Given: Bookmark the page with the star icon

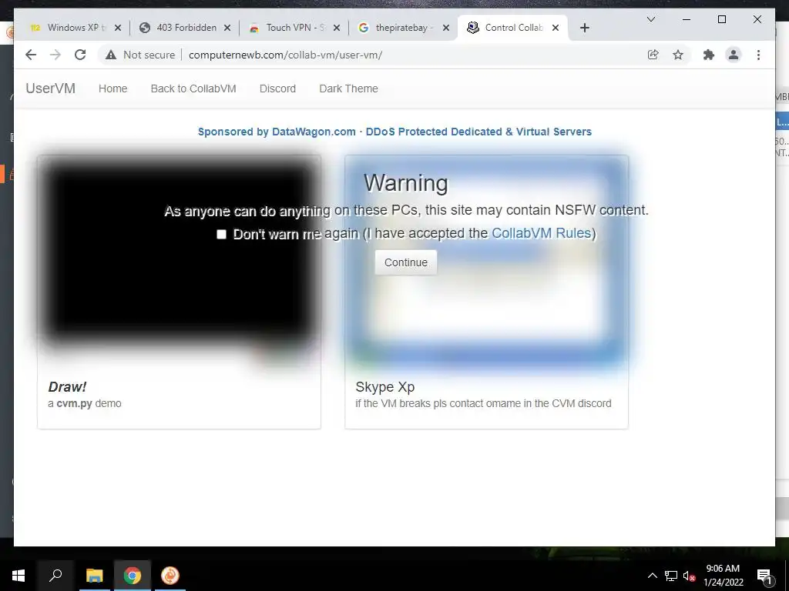Looking at the screenshot, I should coord(678,55).
